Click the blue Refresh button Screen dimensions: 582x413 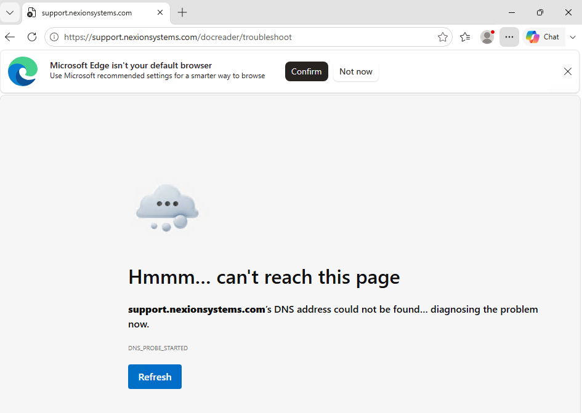tap(155, 377)
